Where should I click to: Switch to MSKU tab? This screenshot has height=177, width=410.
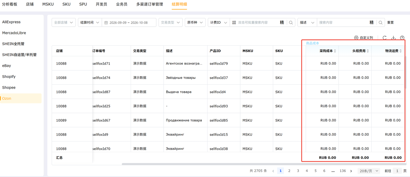(x=48, y=4)
